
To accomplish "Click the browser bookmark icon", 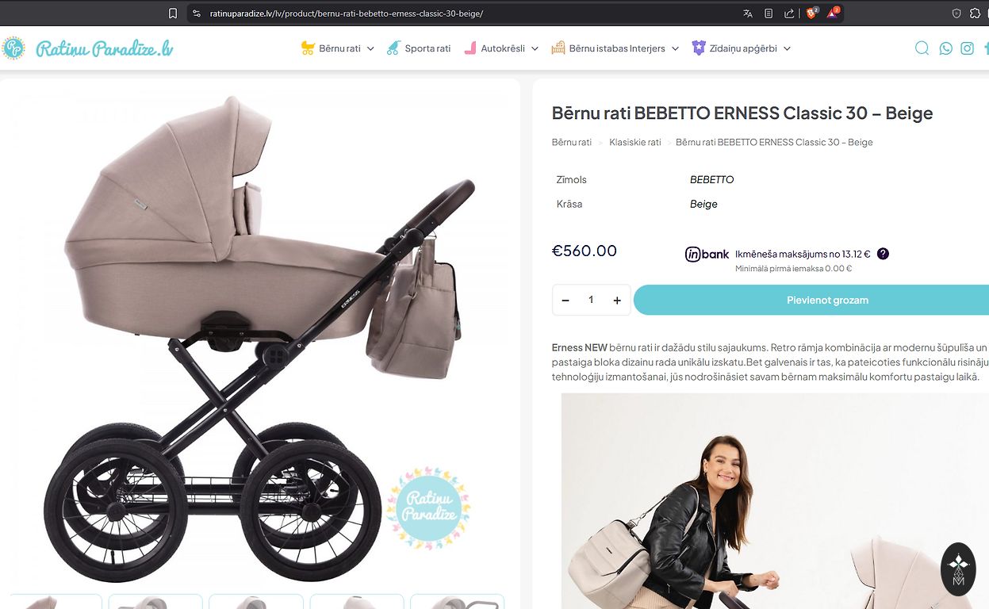I will pyautogui.click(x=173, y=13).
